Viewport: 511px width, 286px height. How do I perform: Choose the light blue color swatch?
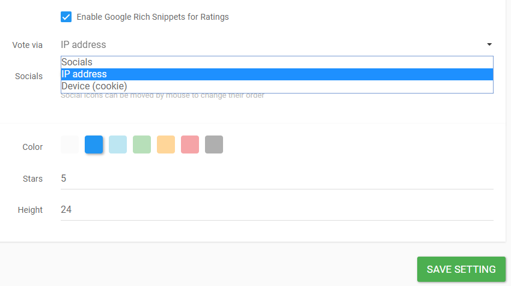point(118,144)
